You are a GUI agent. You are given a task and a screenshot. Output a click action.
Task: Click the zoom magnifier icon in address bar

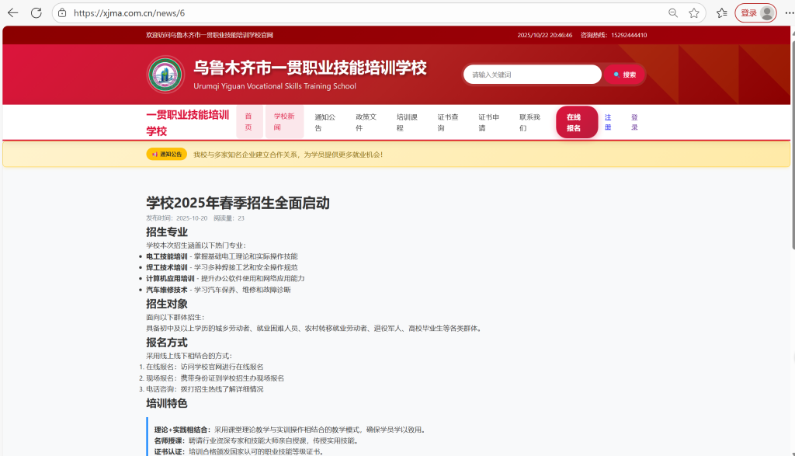coord(673,13)
